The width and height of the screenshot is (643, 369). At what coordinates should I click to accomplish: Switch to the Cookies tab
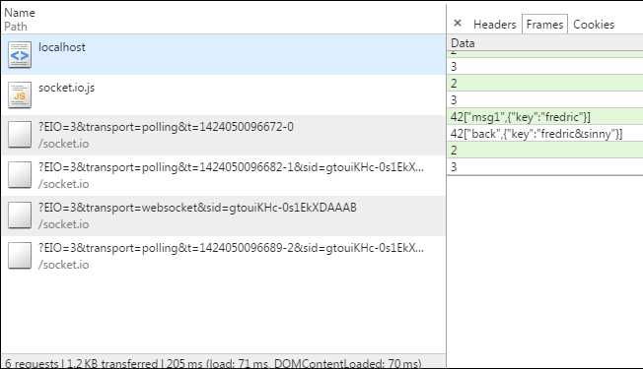pyautogui.click(x=594, y=25)
